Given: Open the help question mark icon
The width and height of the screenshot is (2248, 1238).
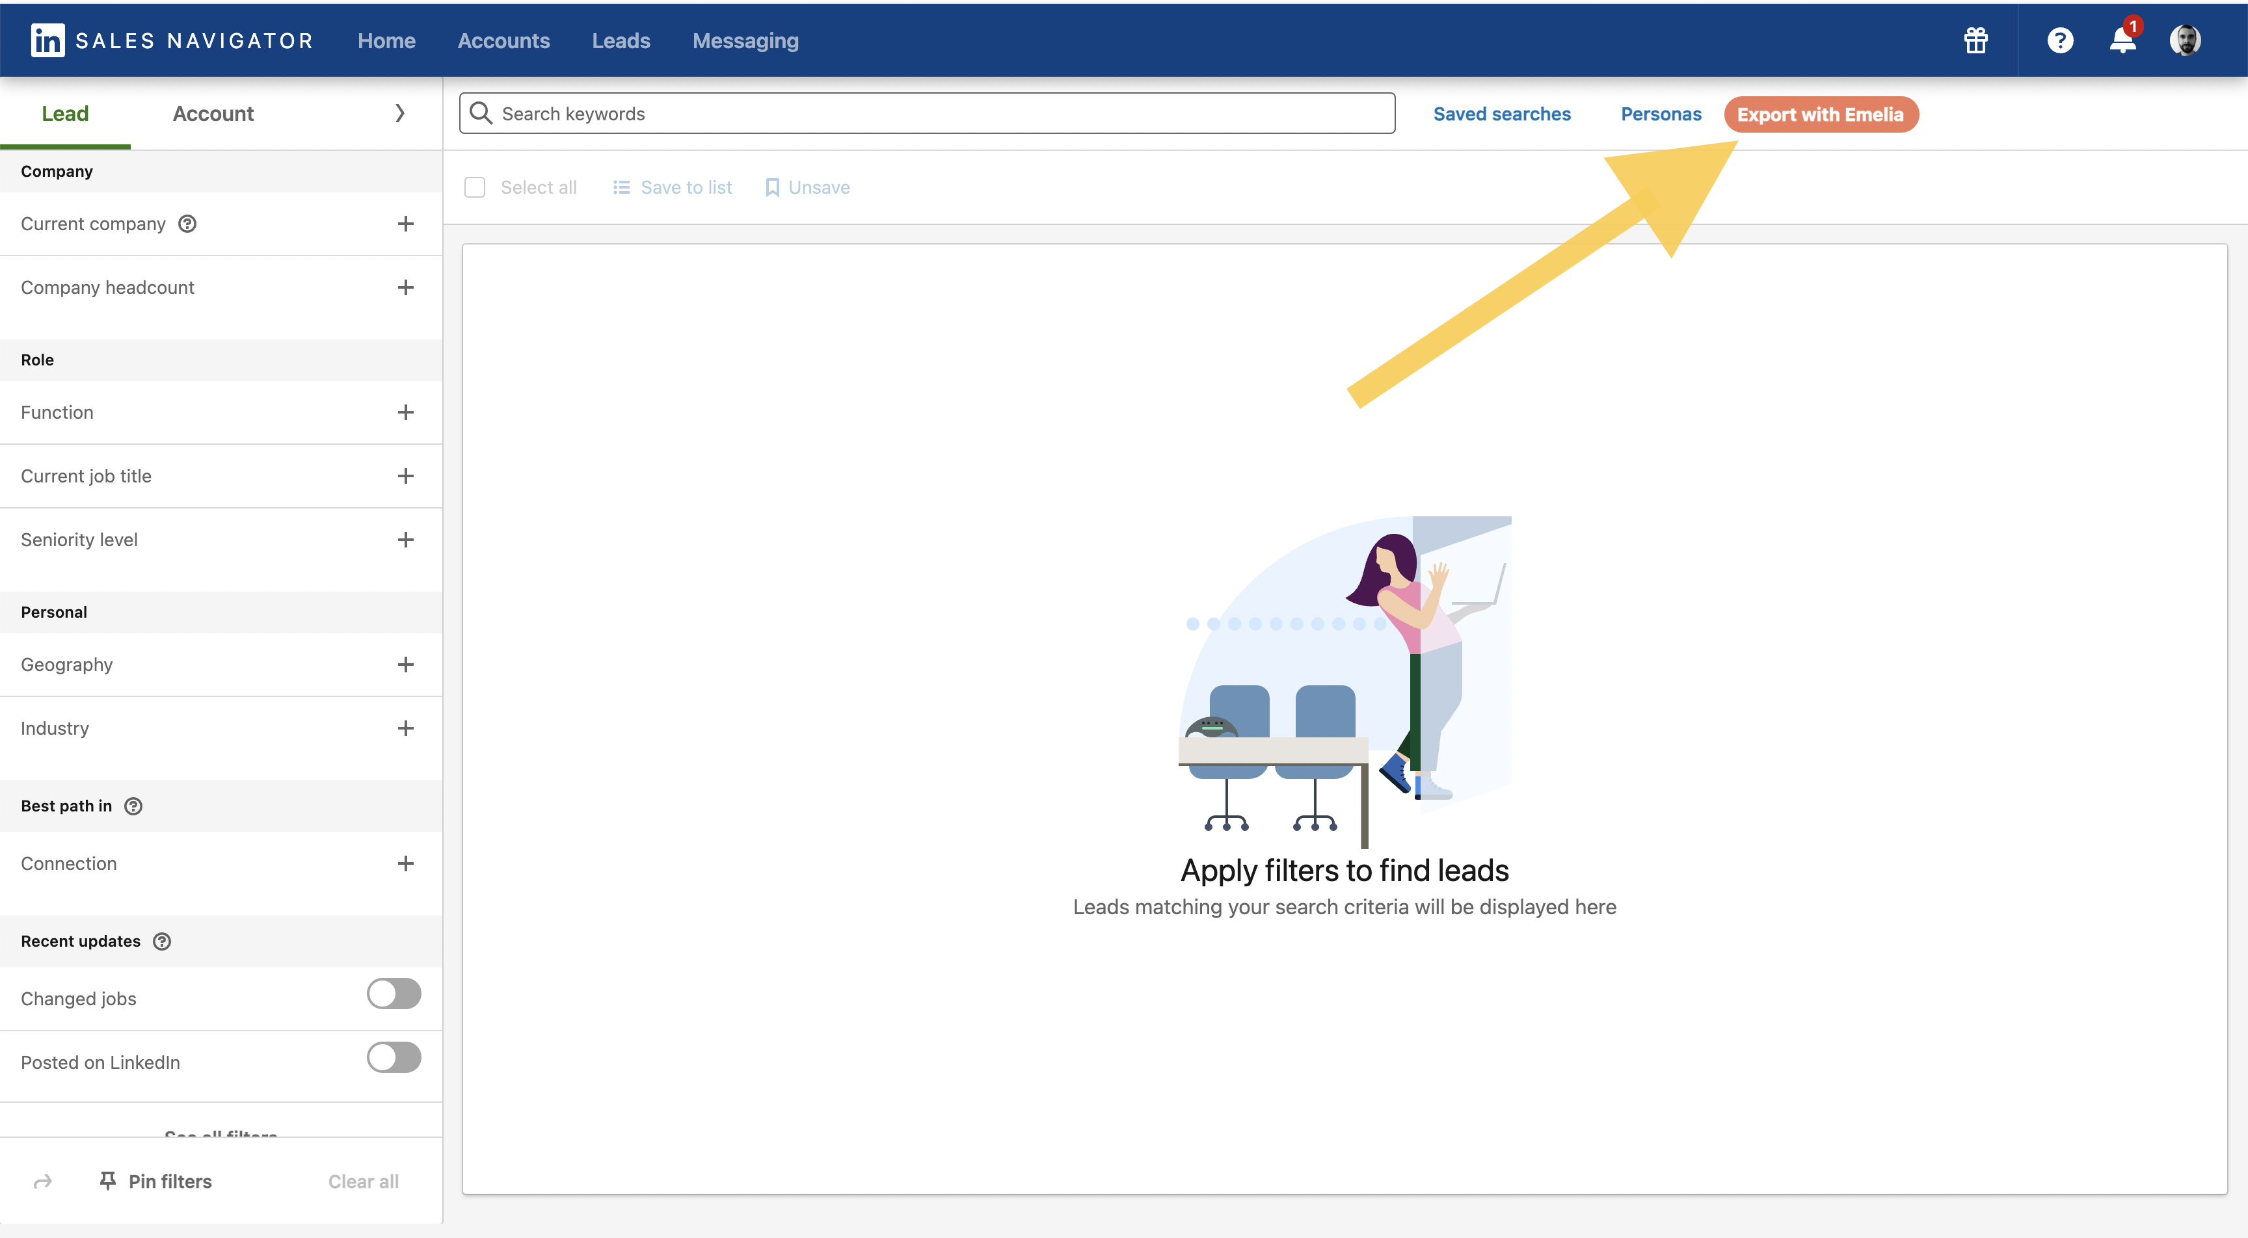Looking at the screenshot, I should point(2059,40).
